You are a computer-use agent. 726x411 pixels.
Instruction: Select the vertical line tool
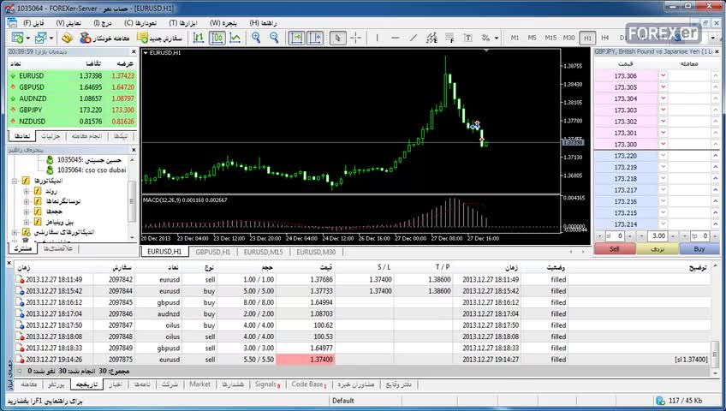pyautogui.click(x=377, y=38)
